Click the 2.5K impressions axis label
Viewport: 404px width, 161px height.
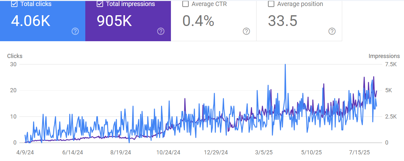(x=391, y=117)
